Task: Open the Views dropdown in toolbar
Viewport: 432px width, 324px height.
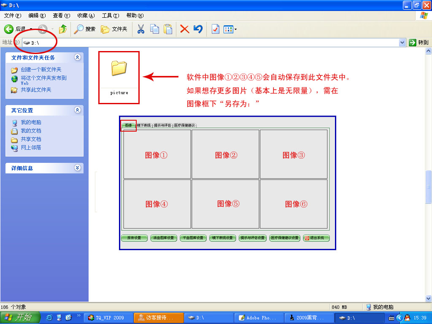Action: pos(230,29)
